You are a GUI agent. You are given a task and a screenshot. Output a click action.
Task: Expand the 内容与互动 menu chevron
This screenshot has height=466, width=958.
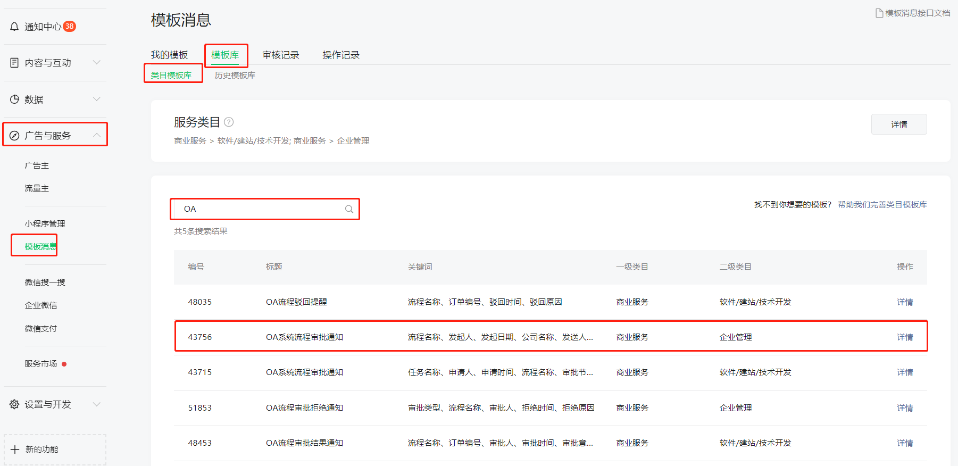tap(97, 63)
